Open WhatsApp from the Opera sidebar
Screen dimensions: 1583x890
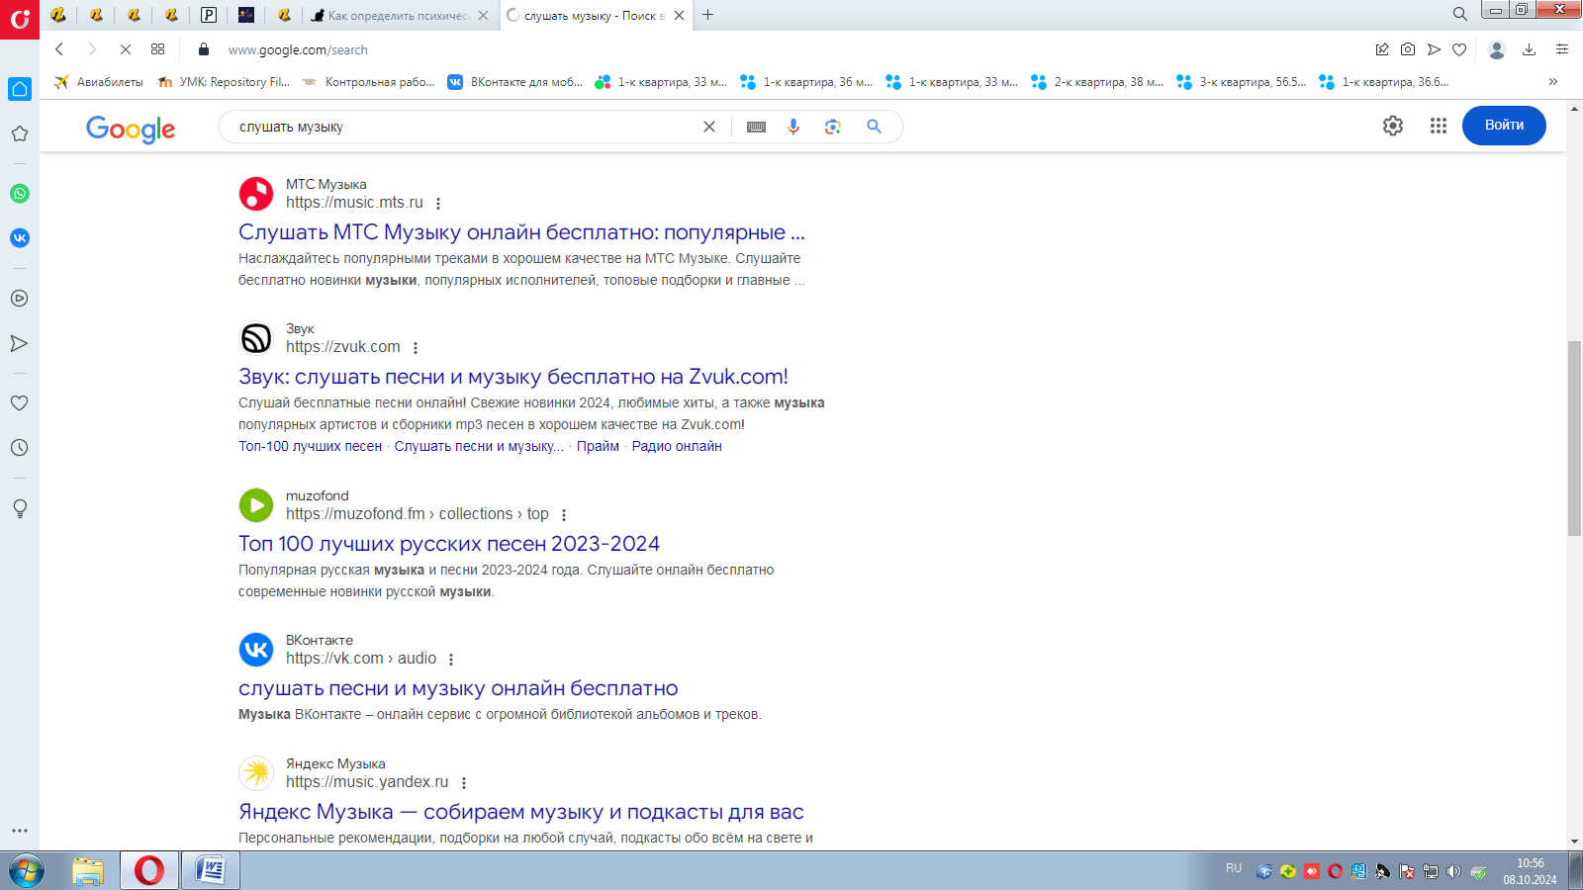[x=20, y=194]
